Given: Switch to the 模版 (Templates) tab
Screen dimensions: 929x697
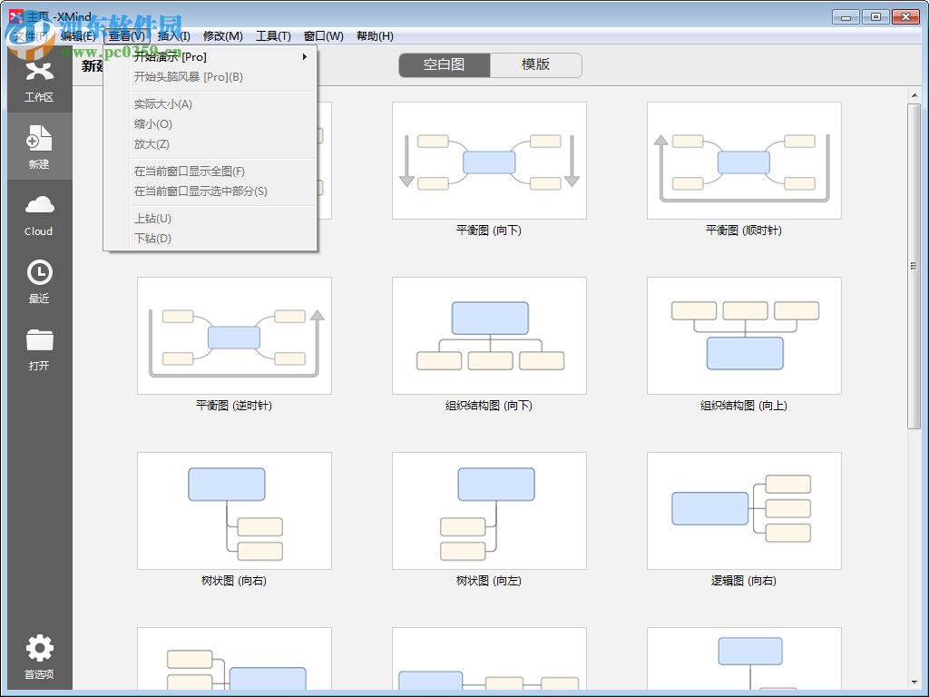Looking at the screenshot, I should [x=537, y=65].
